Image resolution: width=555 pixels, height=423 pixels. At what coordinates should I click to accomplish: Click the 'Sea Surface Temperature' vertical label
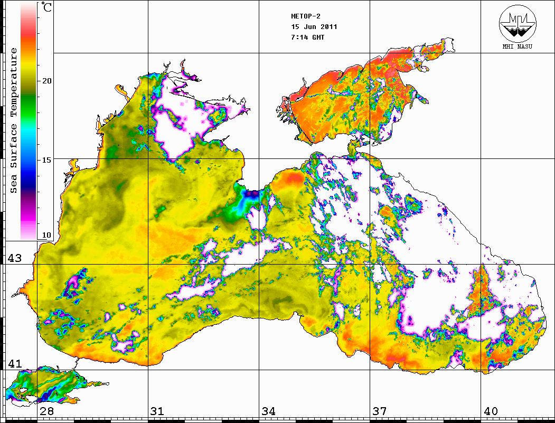click(x=13, y=121)
